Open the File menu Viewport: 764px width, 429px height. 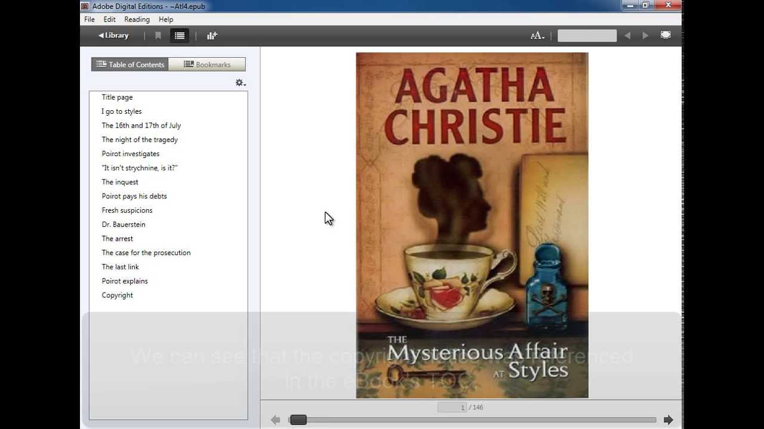(x=90, y=20)
